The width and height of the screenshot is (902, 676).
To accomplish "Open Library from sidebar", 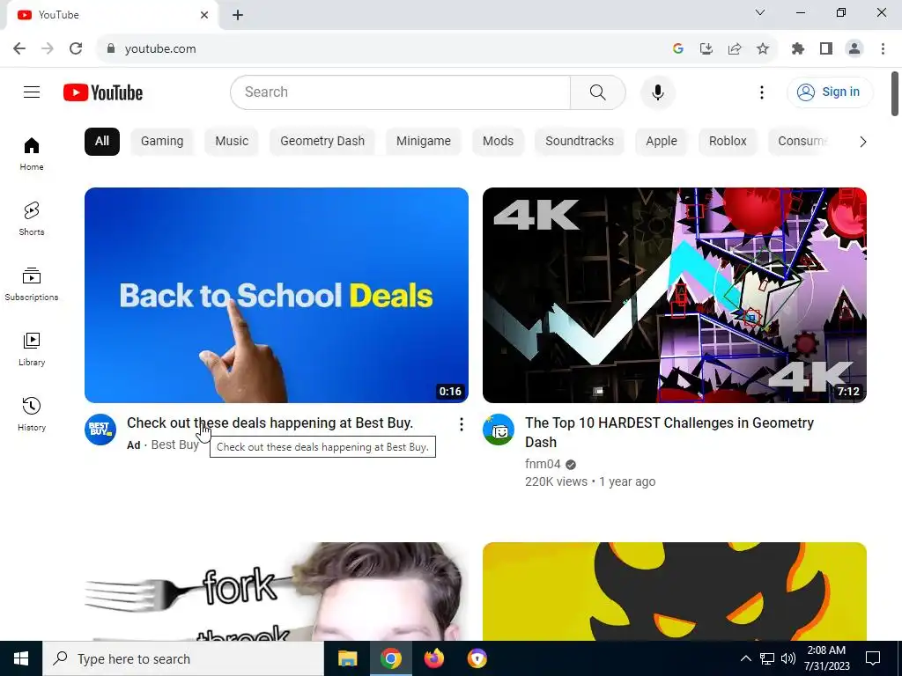I will click(x=32, y=349).
